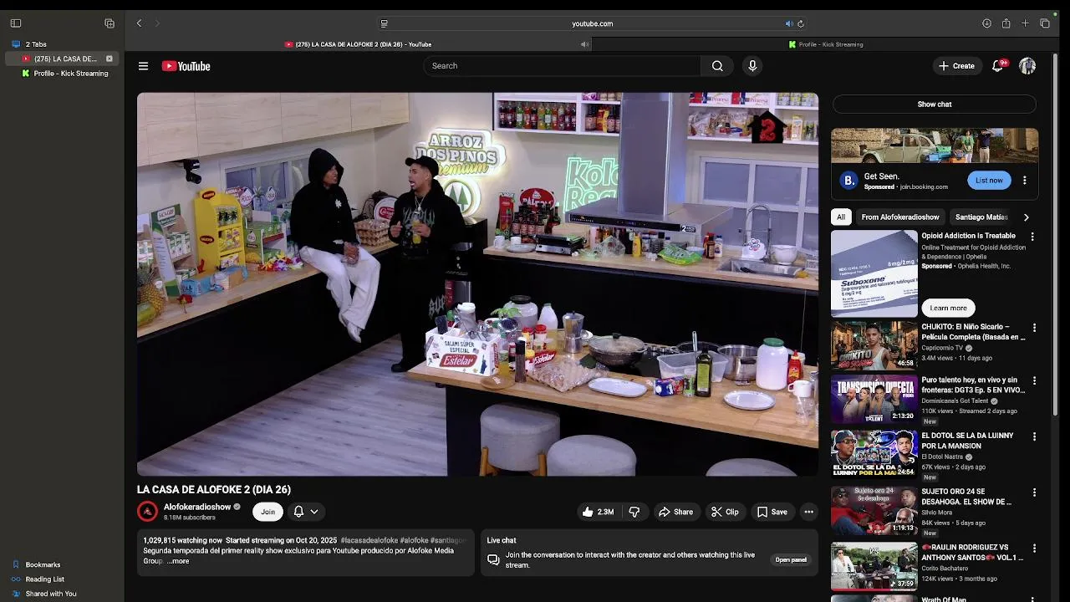The image size is (1070, 602).
Task: Mute the YouTube tab via speaker icon
Action: [x=584, y=44]
